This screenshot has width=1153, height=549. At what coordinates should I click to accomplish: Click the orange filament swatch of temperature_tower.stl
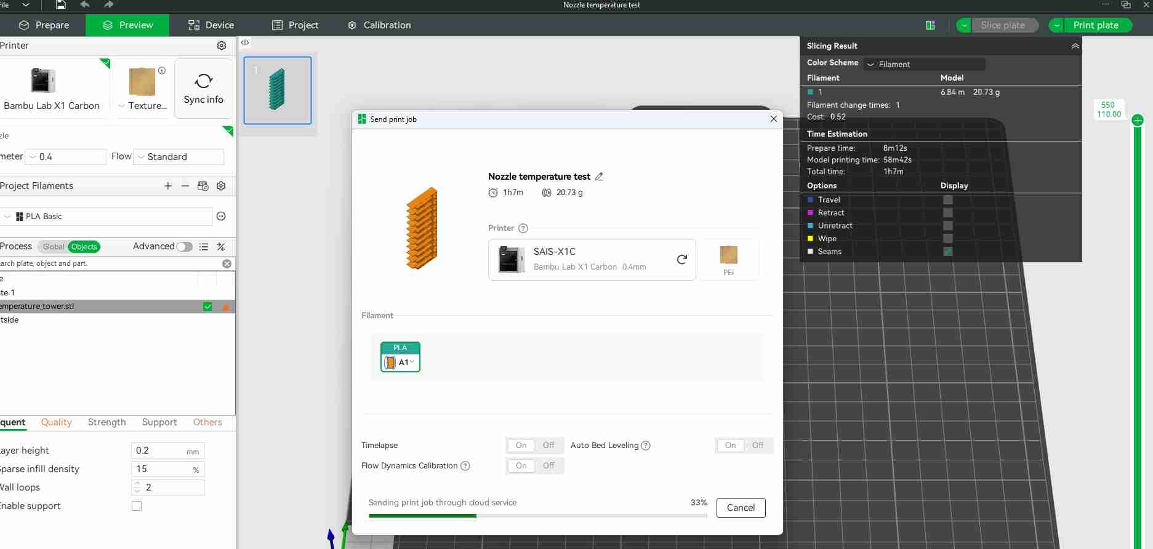(226, 307)
